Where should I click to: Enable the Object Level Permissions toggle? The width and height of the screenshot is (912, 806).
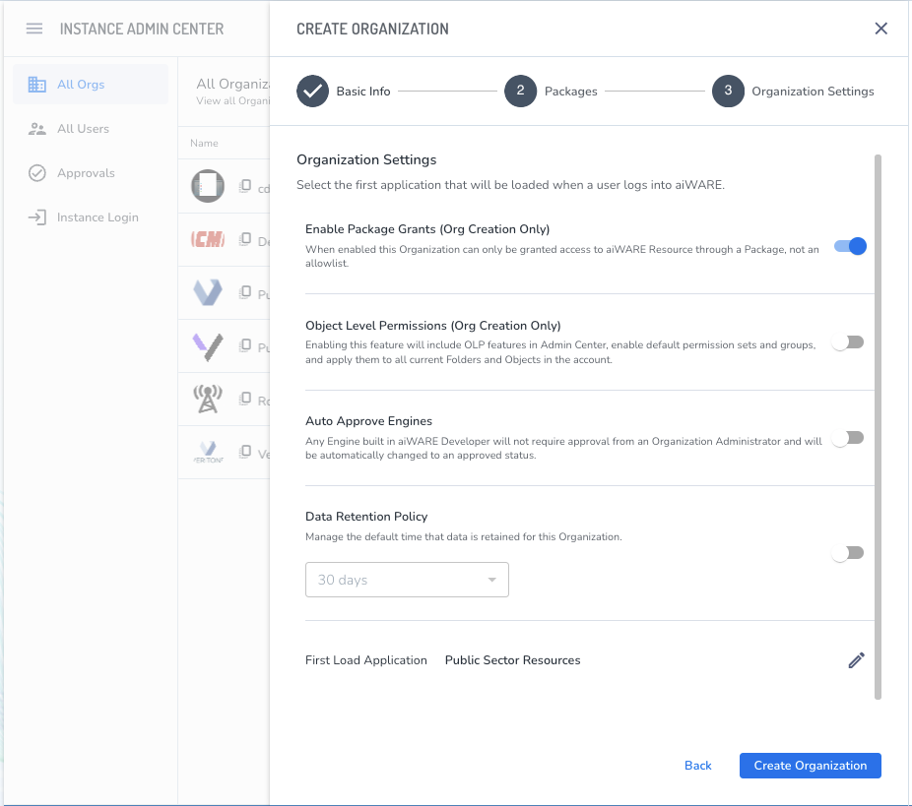[x=847, y=342]
